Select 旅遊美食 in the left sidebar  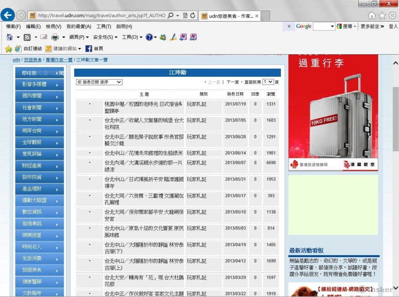[32, 270]
